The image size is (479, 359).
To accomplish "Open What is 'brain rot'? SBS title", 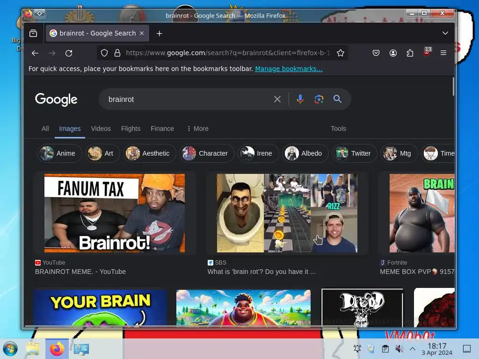I will click(x=261, y=272).
